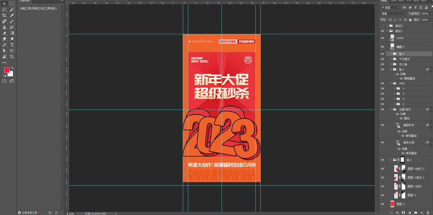This screenshot has height=215, width=433.
Task: Select the 图层 4 拷贝 3 layer name
Action: click(416, 169)
